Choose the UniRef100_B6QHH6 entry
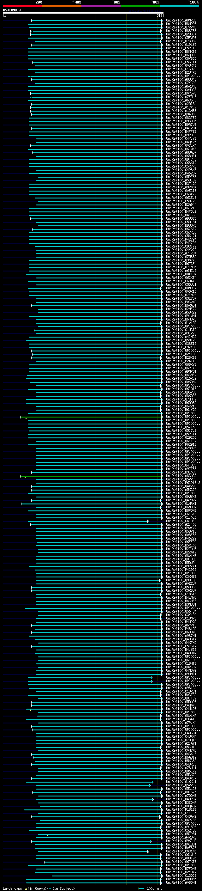This screenshot has width=202, height=891. (181, 55)
